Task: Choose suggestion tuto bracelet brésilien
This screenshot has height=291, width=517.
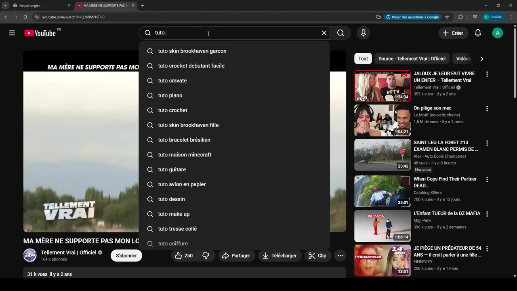Action: pos(234,140)
